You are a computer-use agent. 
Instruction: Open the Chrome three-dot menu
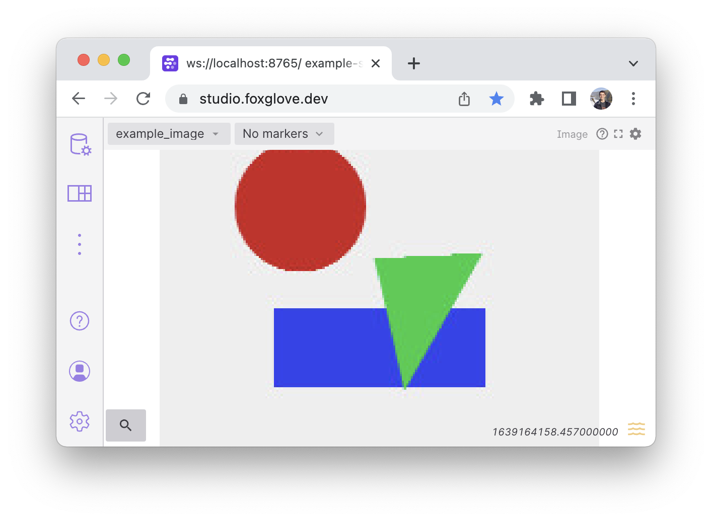pos(633,99)
